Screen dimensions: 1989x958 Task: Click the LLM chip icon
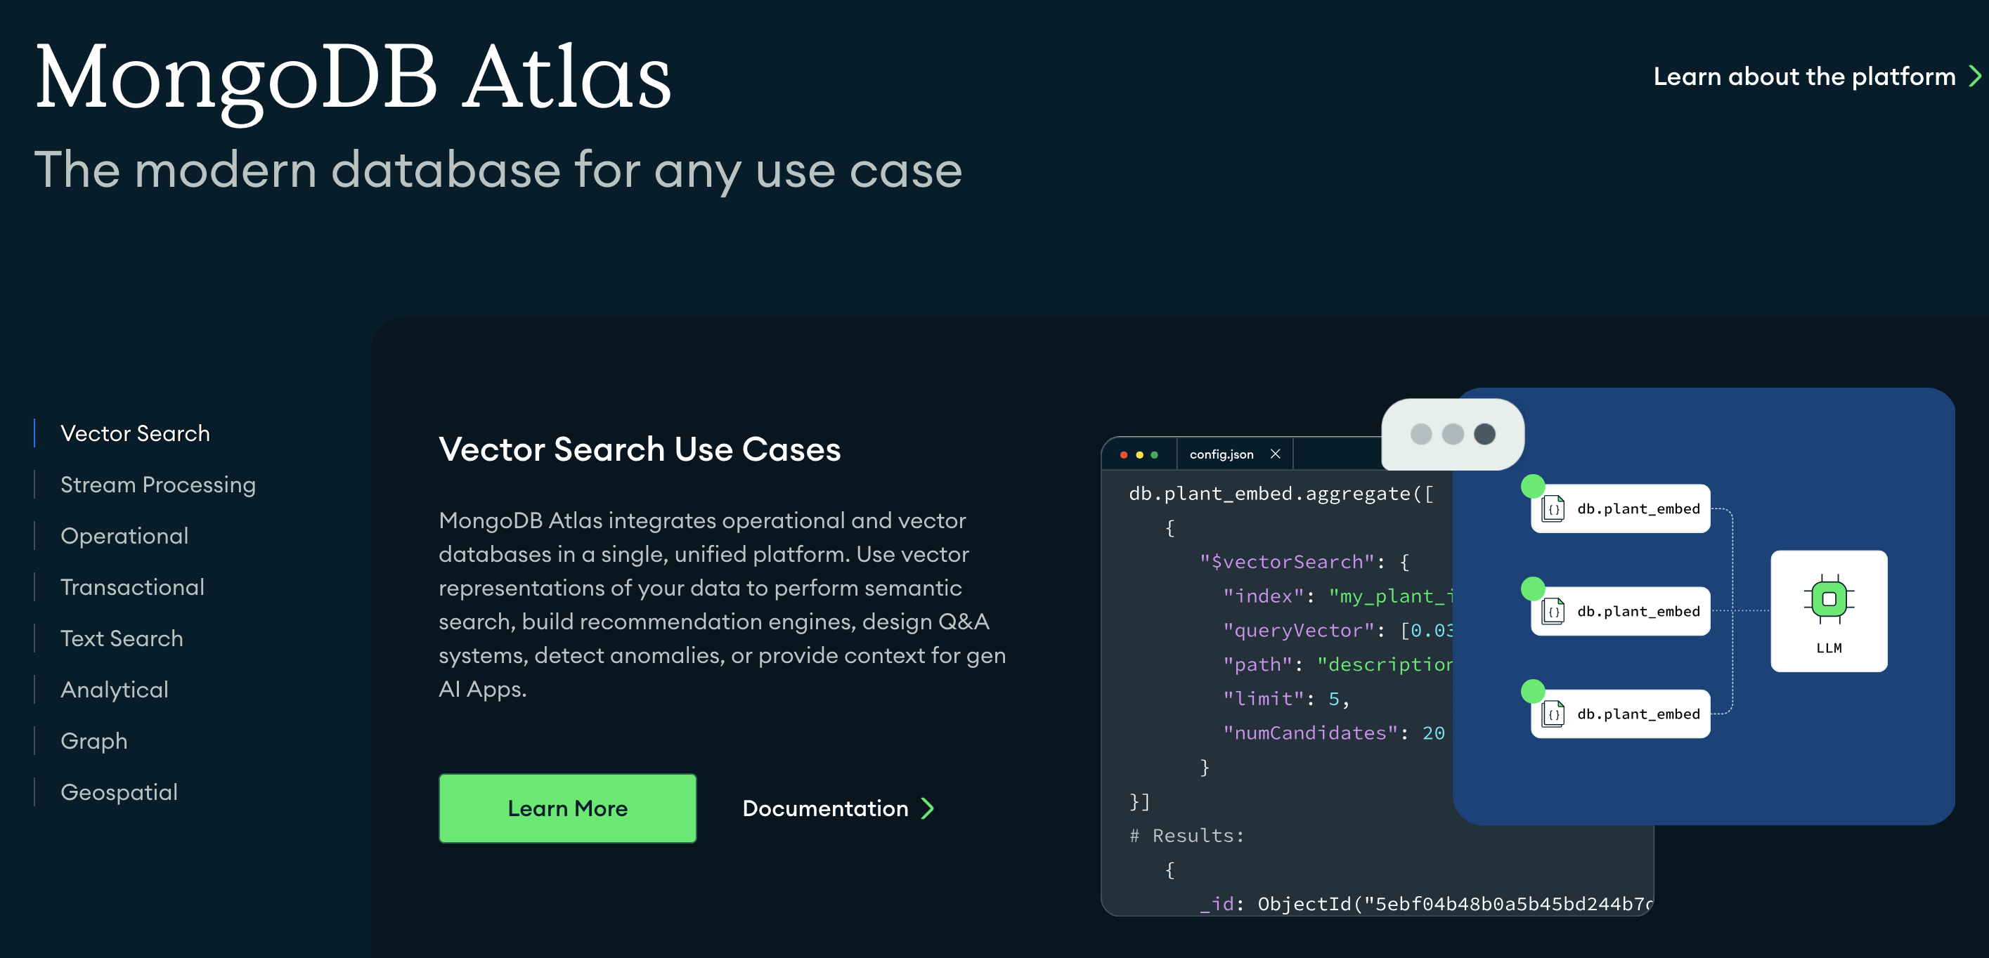pyautogui.click(x=1828, y=598)
